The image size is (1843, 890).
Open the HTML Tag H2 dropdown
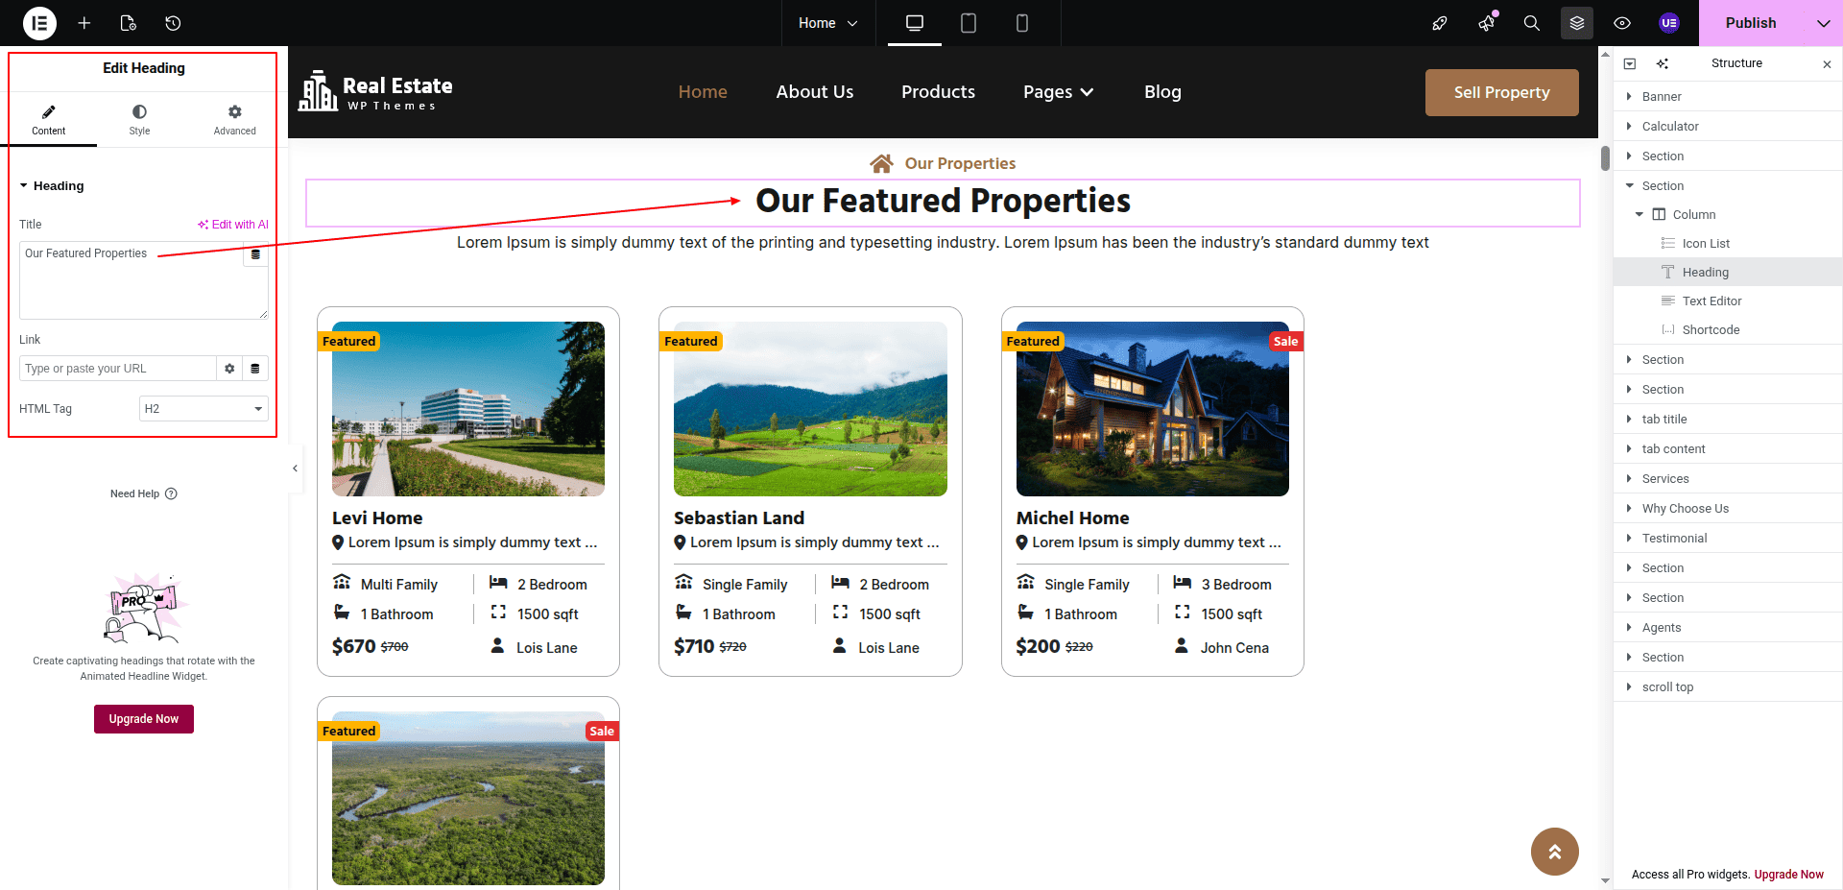coord(203,409)
